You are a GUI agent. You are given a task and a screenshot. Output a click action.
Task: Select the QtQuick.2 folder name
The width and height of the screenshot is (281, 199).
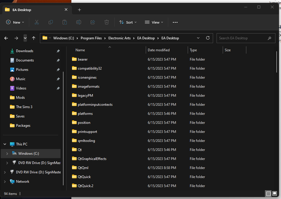pos(86,186)
